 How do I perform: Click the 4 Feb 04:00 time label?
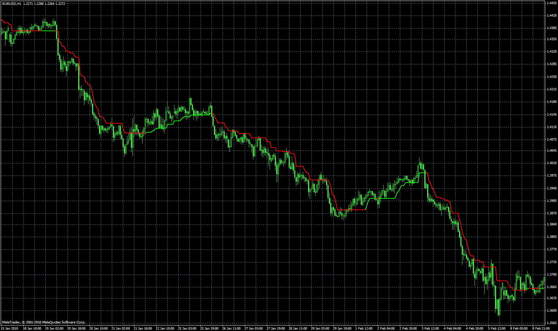pos(452,328)
